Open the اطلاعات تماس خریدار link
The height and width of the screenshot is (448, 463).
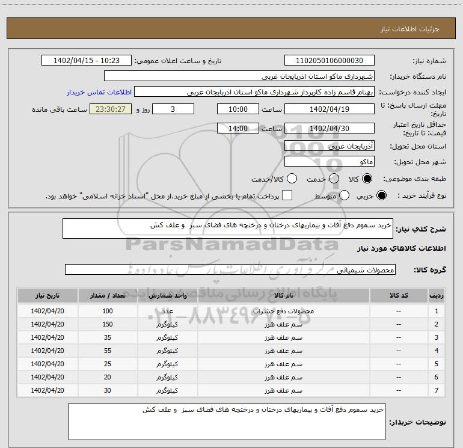point(99,92)
